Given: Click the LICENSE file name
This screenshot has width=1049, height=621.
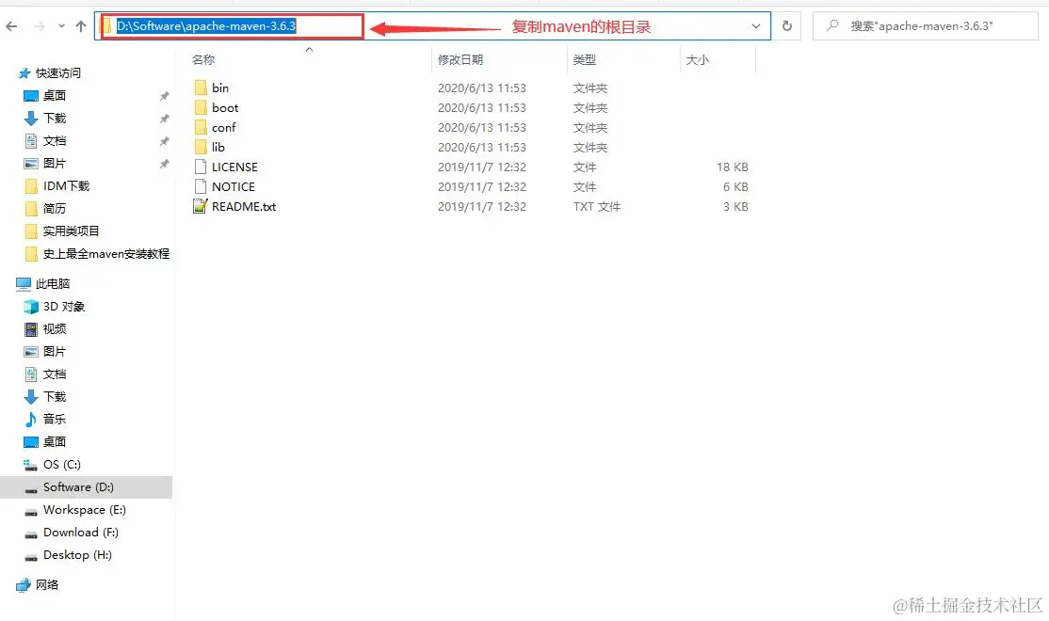Looking at the screenshot, I should (x=234, y=167).
